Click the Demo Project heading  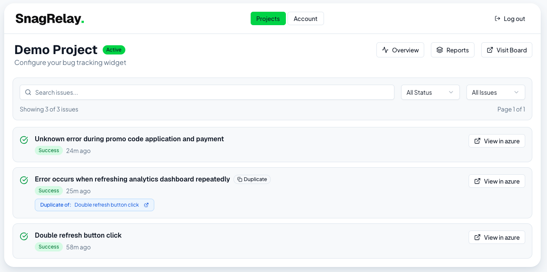56,49
